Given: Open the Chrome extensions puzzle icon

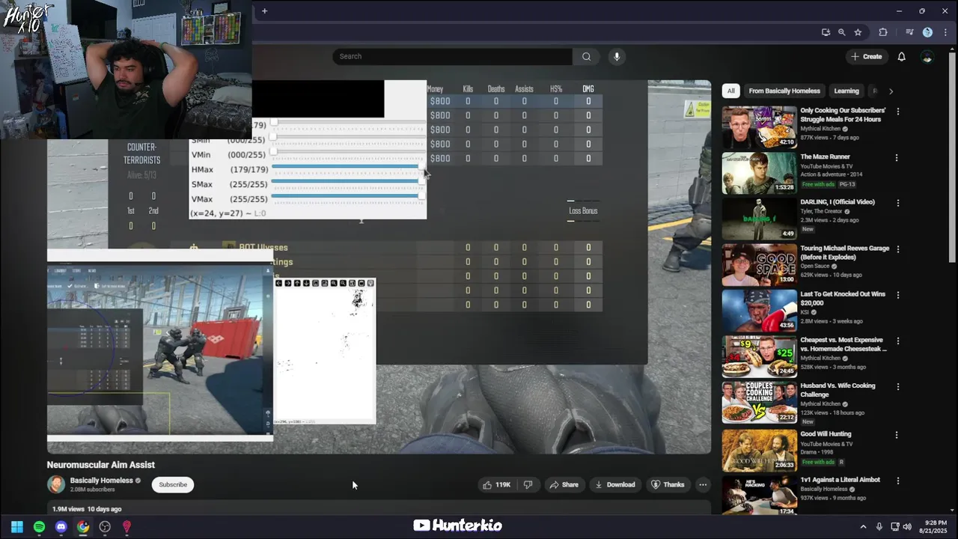Looking at the screenshot, I should coord(883,32).
